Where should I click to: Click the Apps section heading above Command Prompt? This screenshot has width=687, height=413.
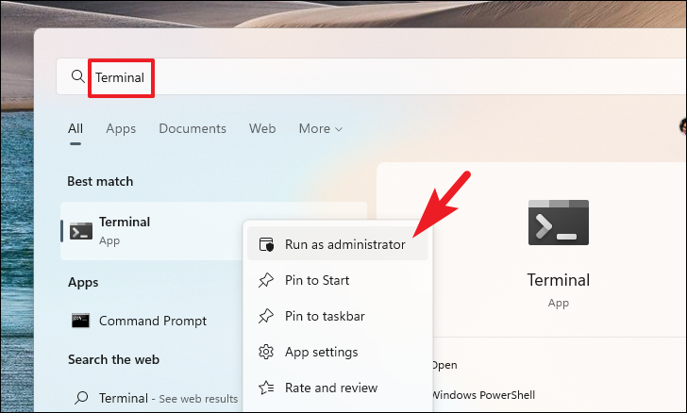(83, 283)
